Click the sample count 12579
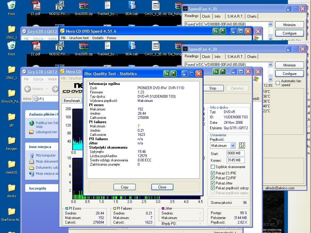 [142, 156]
